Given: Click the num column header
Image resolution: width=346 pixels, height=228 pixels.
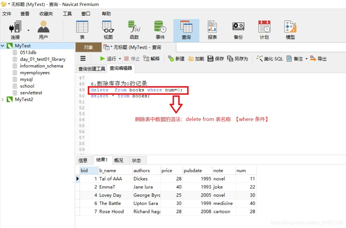Looking at the screenshot, I should (246, 170).
